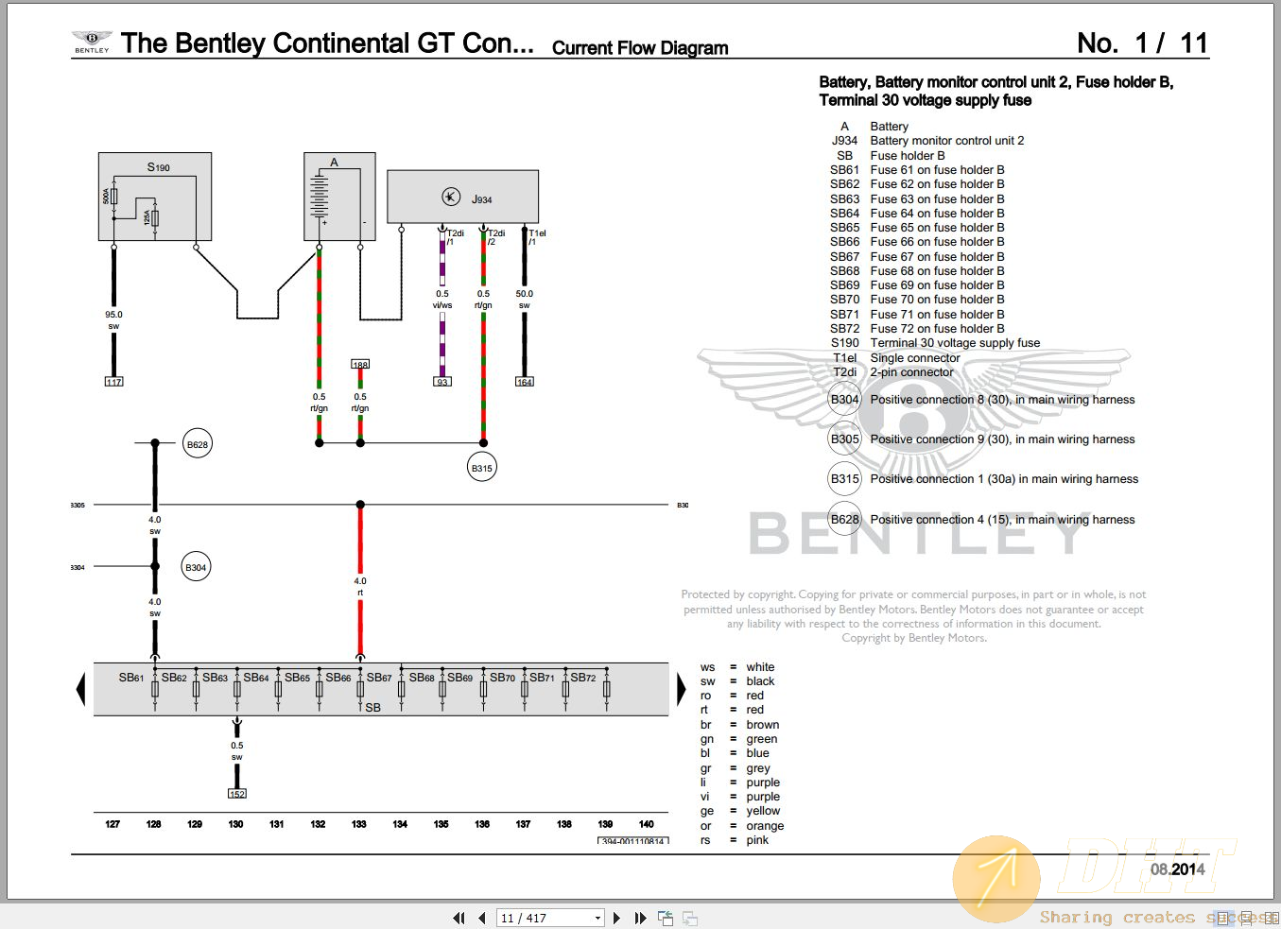
Task: Go to the previous page
Action: (x=482, y=918)
